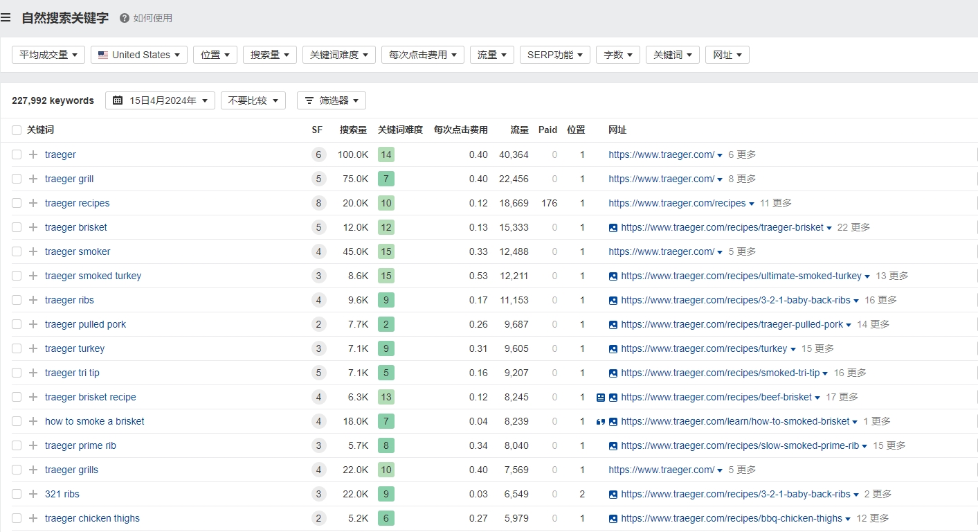
Task: Click image SERP icon in traeger smoked turkey row
Action: click(613, 276)
